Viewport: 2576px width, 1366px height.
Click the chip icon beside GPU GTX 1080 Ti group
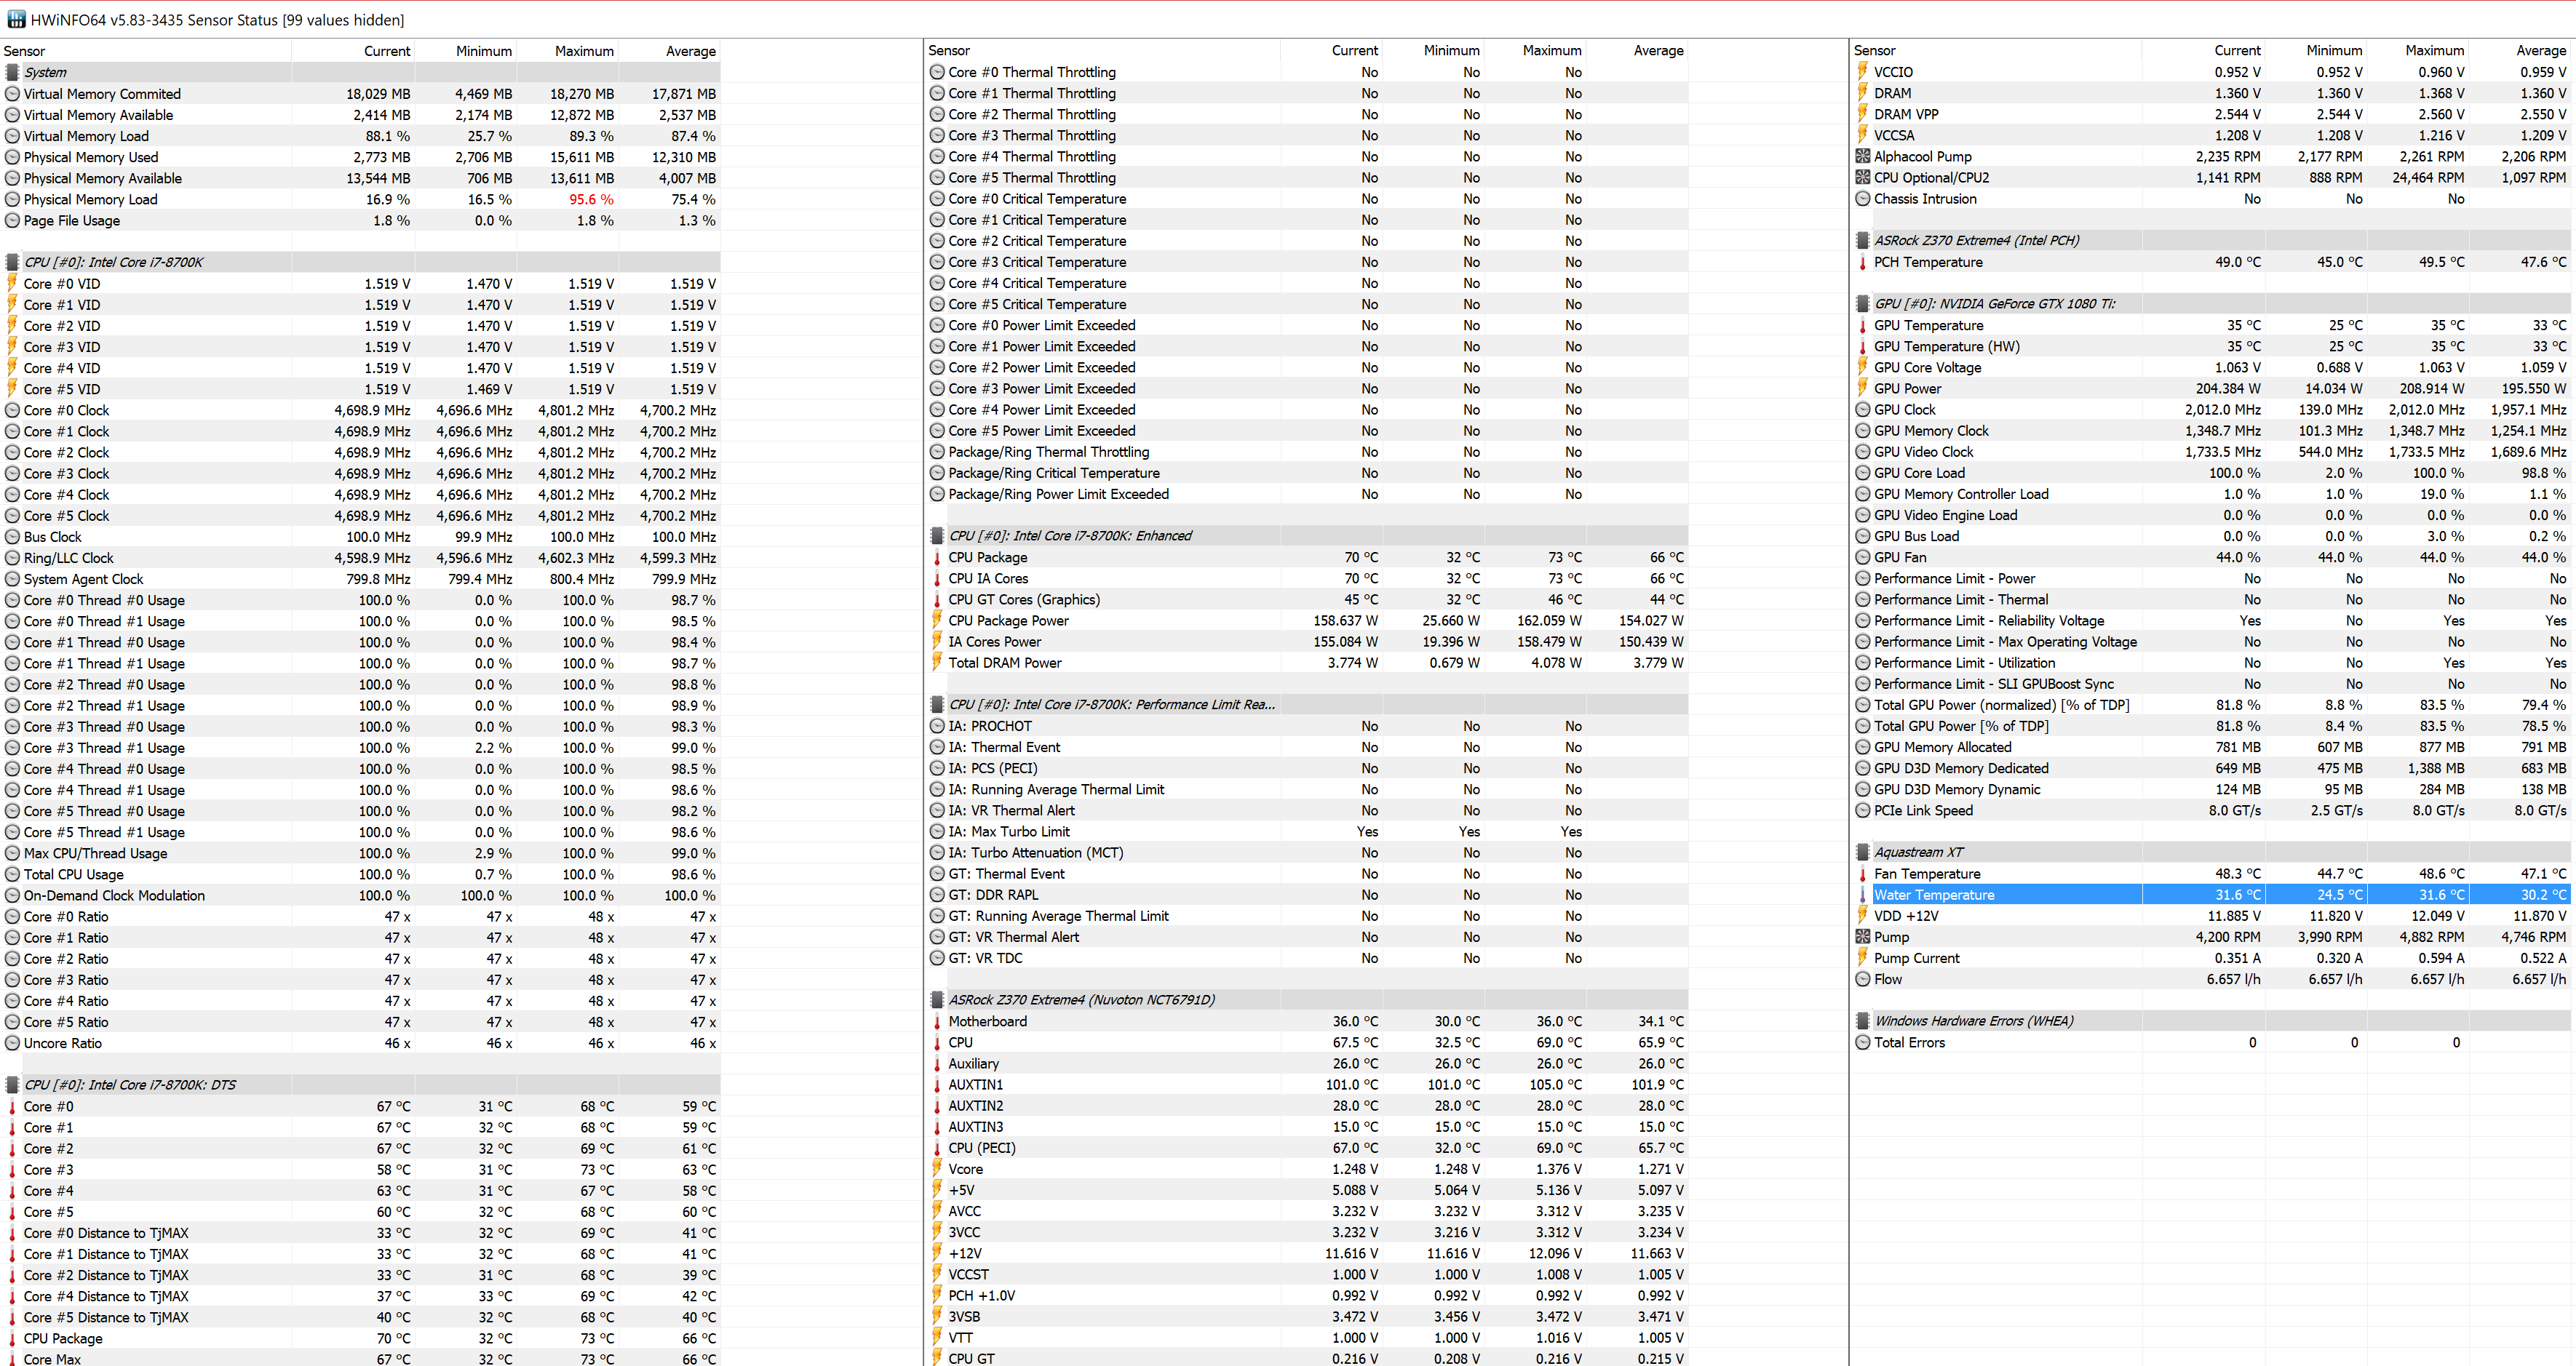(1862, 304)
